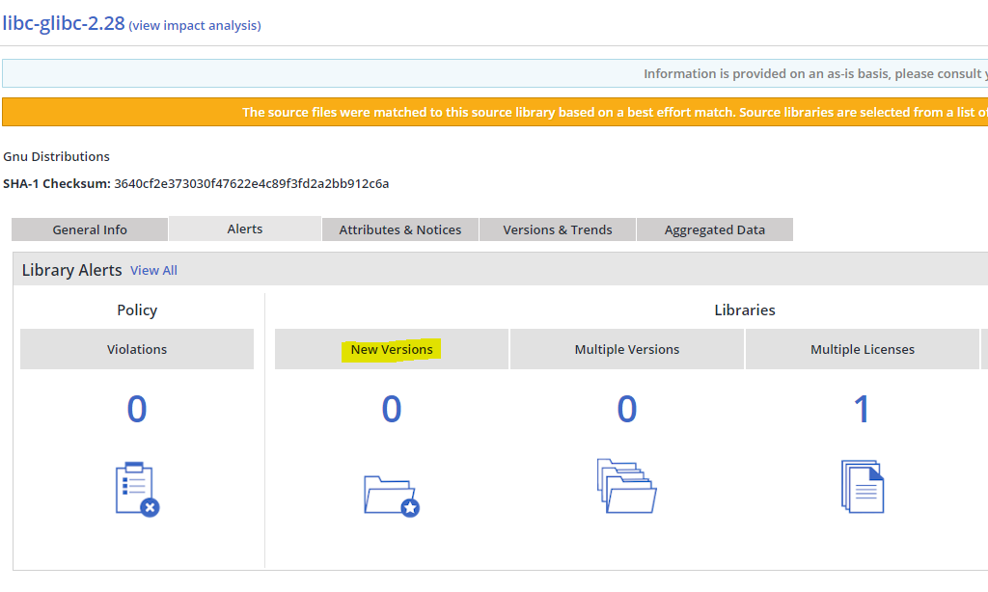Click the Multiple Versions stacked folders icon
The height and width of the screenshot is (592, 988).
(x=626, y=486)
